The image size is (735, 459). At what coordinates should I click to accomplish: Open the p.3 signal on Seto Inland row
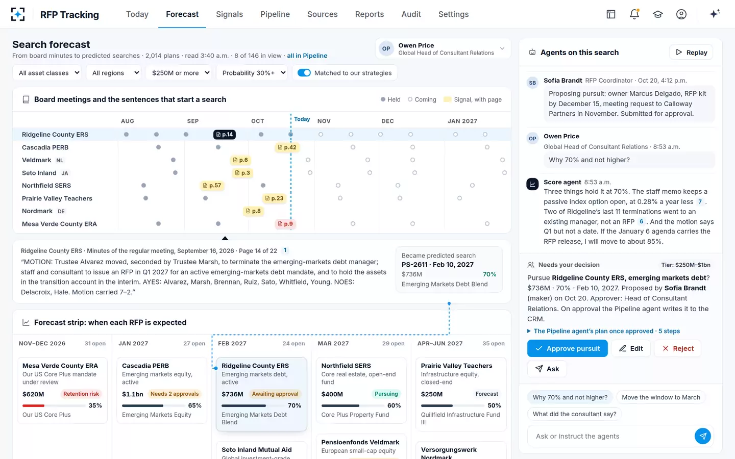242,173
